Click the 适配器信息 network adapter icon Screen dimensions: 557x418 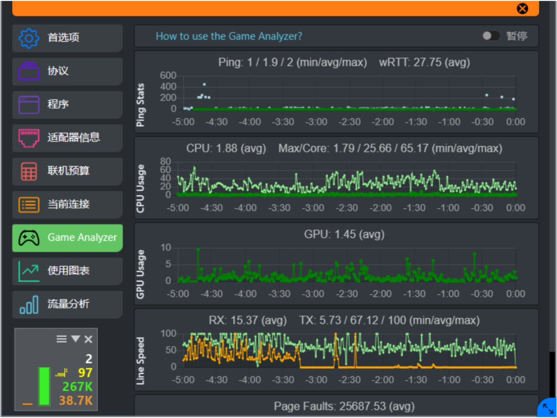29,138
